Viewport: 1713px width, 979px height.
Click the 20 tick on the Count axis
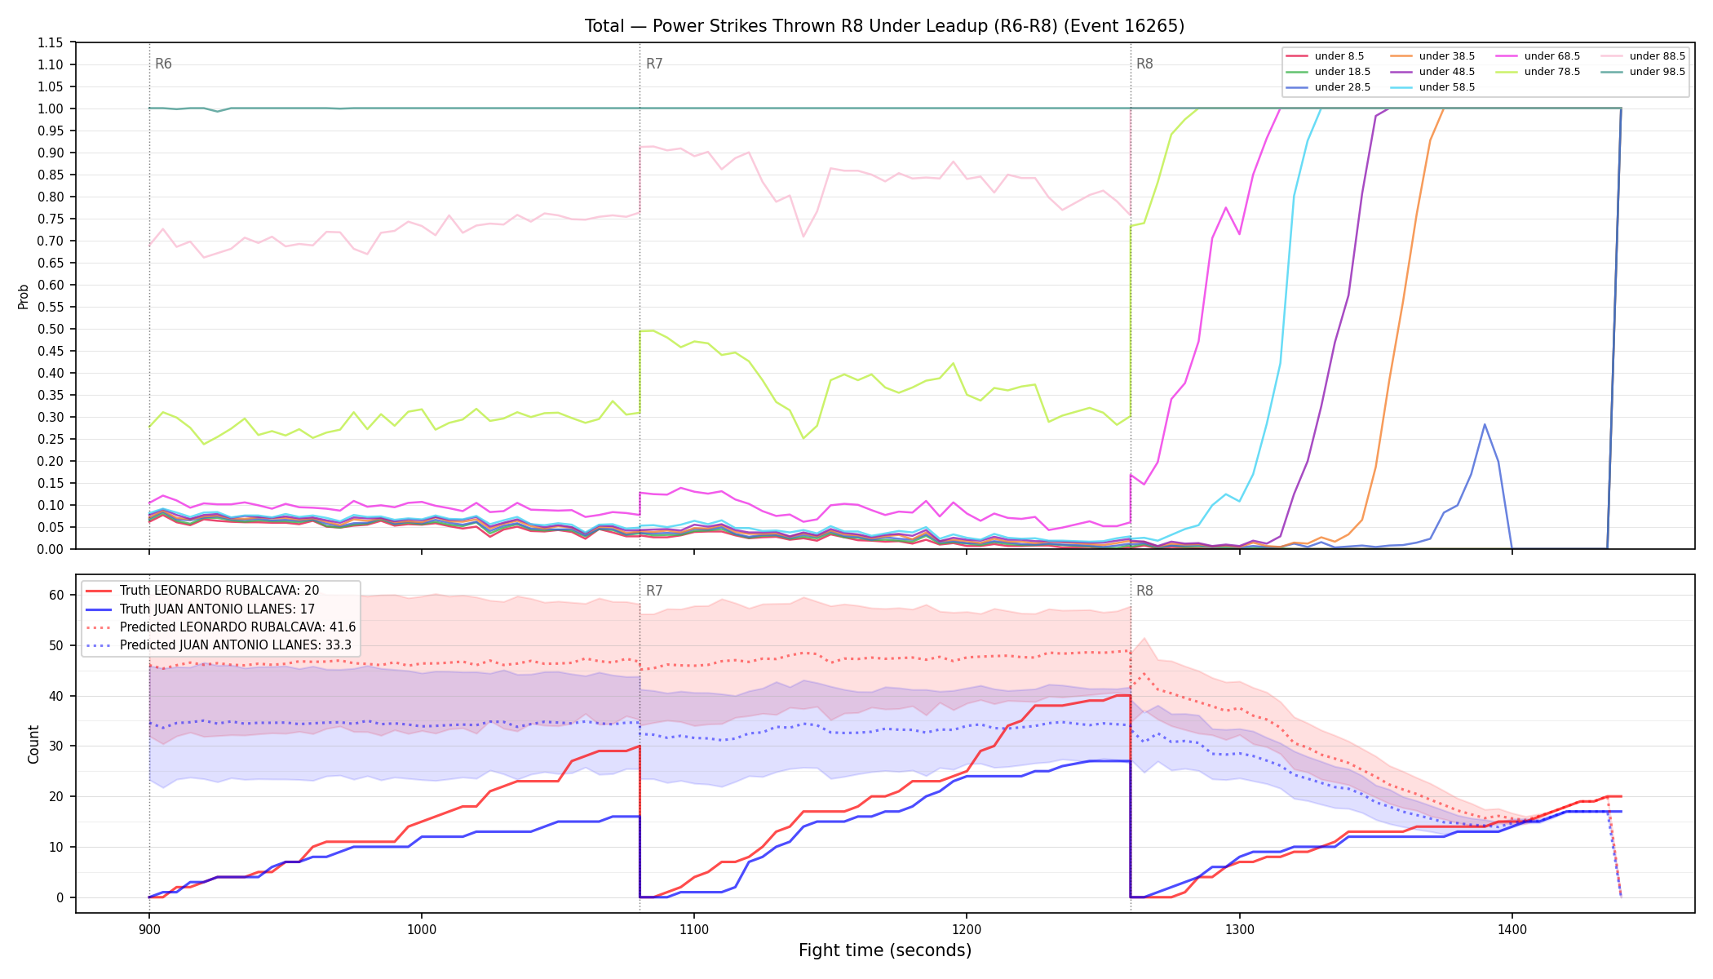pos(56,796)
